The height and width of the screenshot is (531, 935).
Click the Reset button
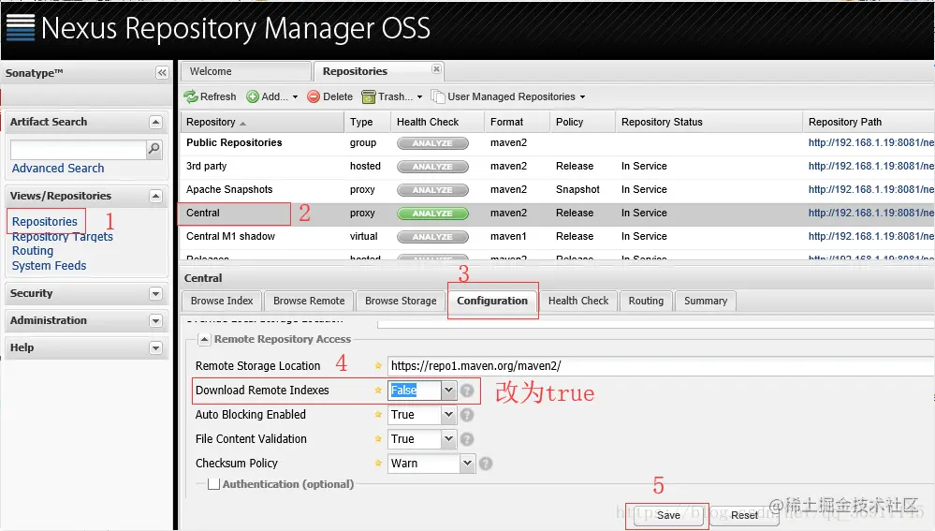tap(744, 515)
